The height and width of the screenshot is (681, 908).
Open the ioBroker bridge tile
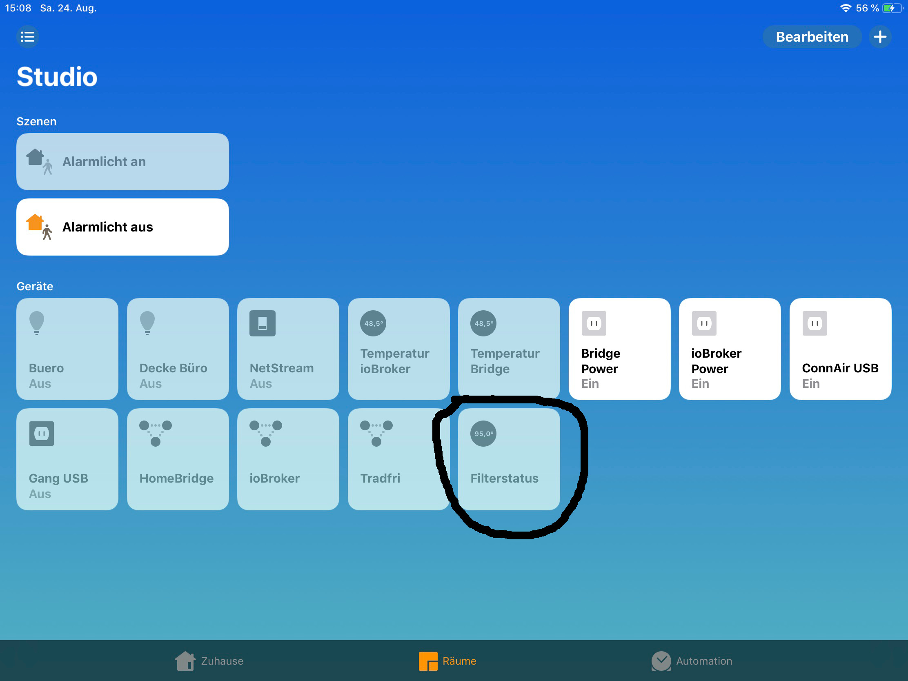click(x=288, y=459)
